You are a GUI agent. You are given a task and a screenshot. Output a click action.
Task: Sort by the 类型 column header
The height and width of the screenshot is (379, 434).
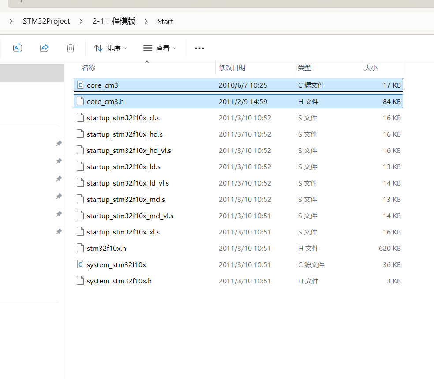coord(305,68)
